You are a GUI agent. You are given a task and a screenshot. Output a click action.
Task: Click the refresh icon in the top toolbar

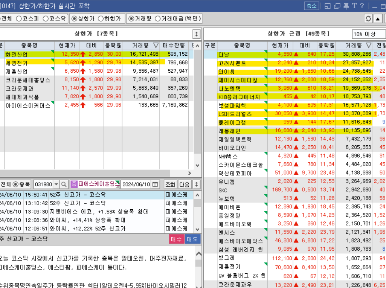pos(368,18)
